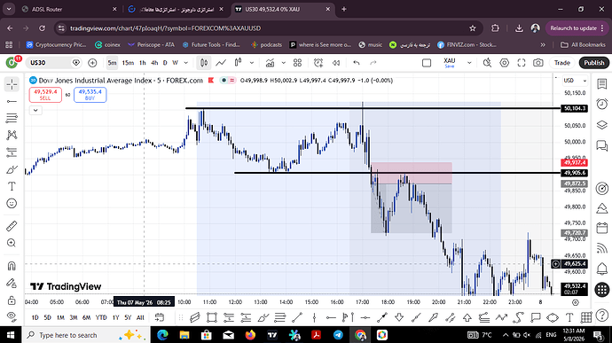Screen dimensions: 612x343
Task: Select the zoom-in magnifier tool
Action: [x=12, y=243]
